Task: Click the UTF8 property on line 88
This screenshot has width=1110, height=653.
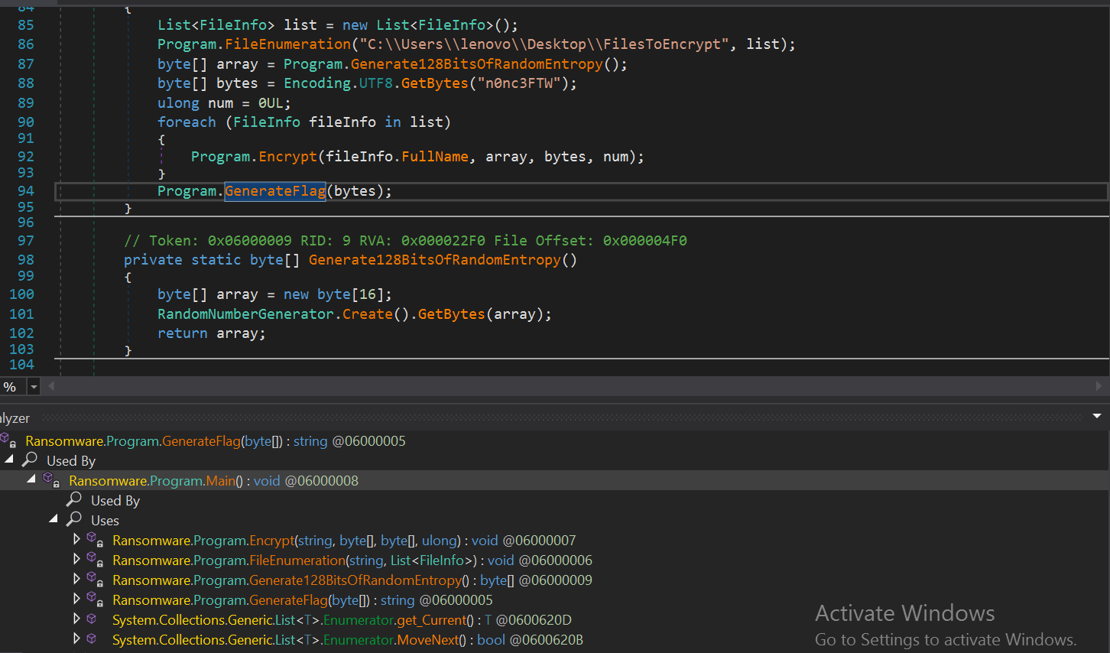Action: click(376, 83)
